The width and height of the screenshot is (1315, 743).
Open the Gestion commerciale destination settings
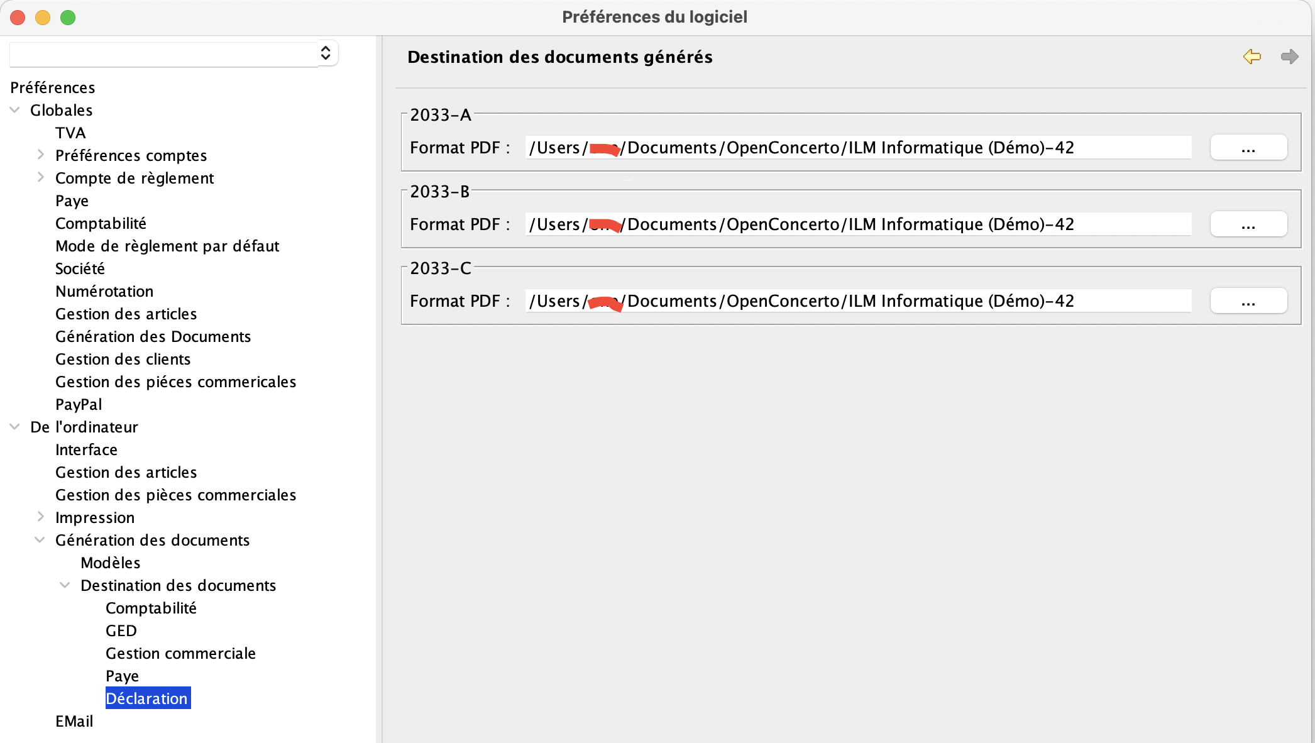tap(180, 652)
